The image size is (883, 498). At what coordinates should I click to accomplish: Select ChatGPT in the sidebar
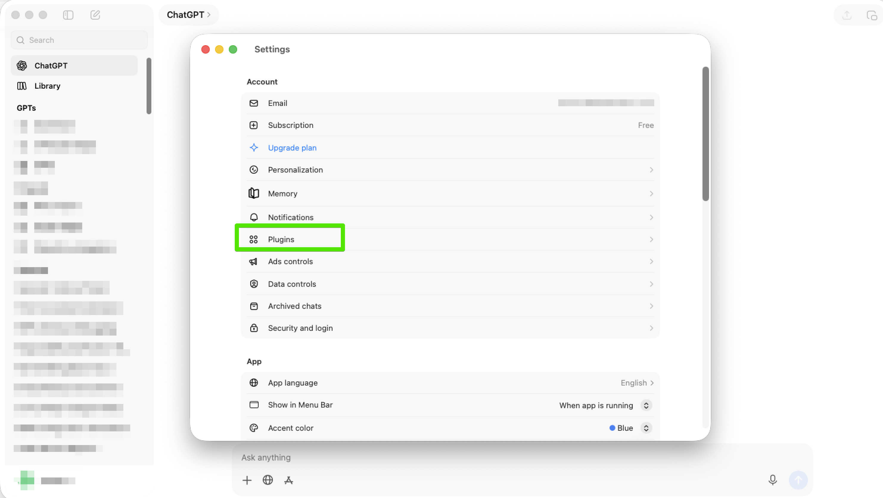pos(74,65)
